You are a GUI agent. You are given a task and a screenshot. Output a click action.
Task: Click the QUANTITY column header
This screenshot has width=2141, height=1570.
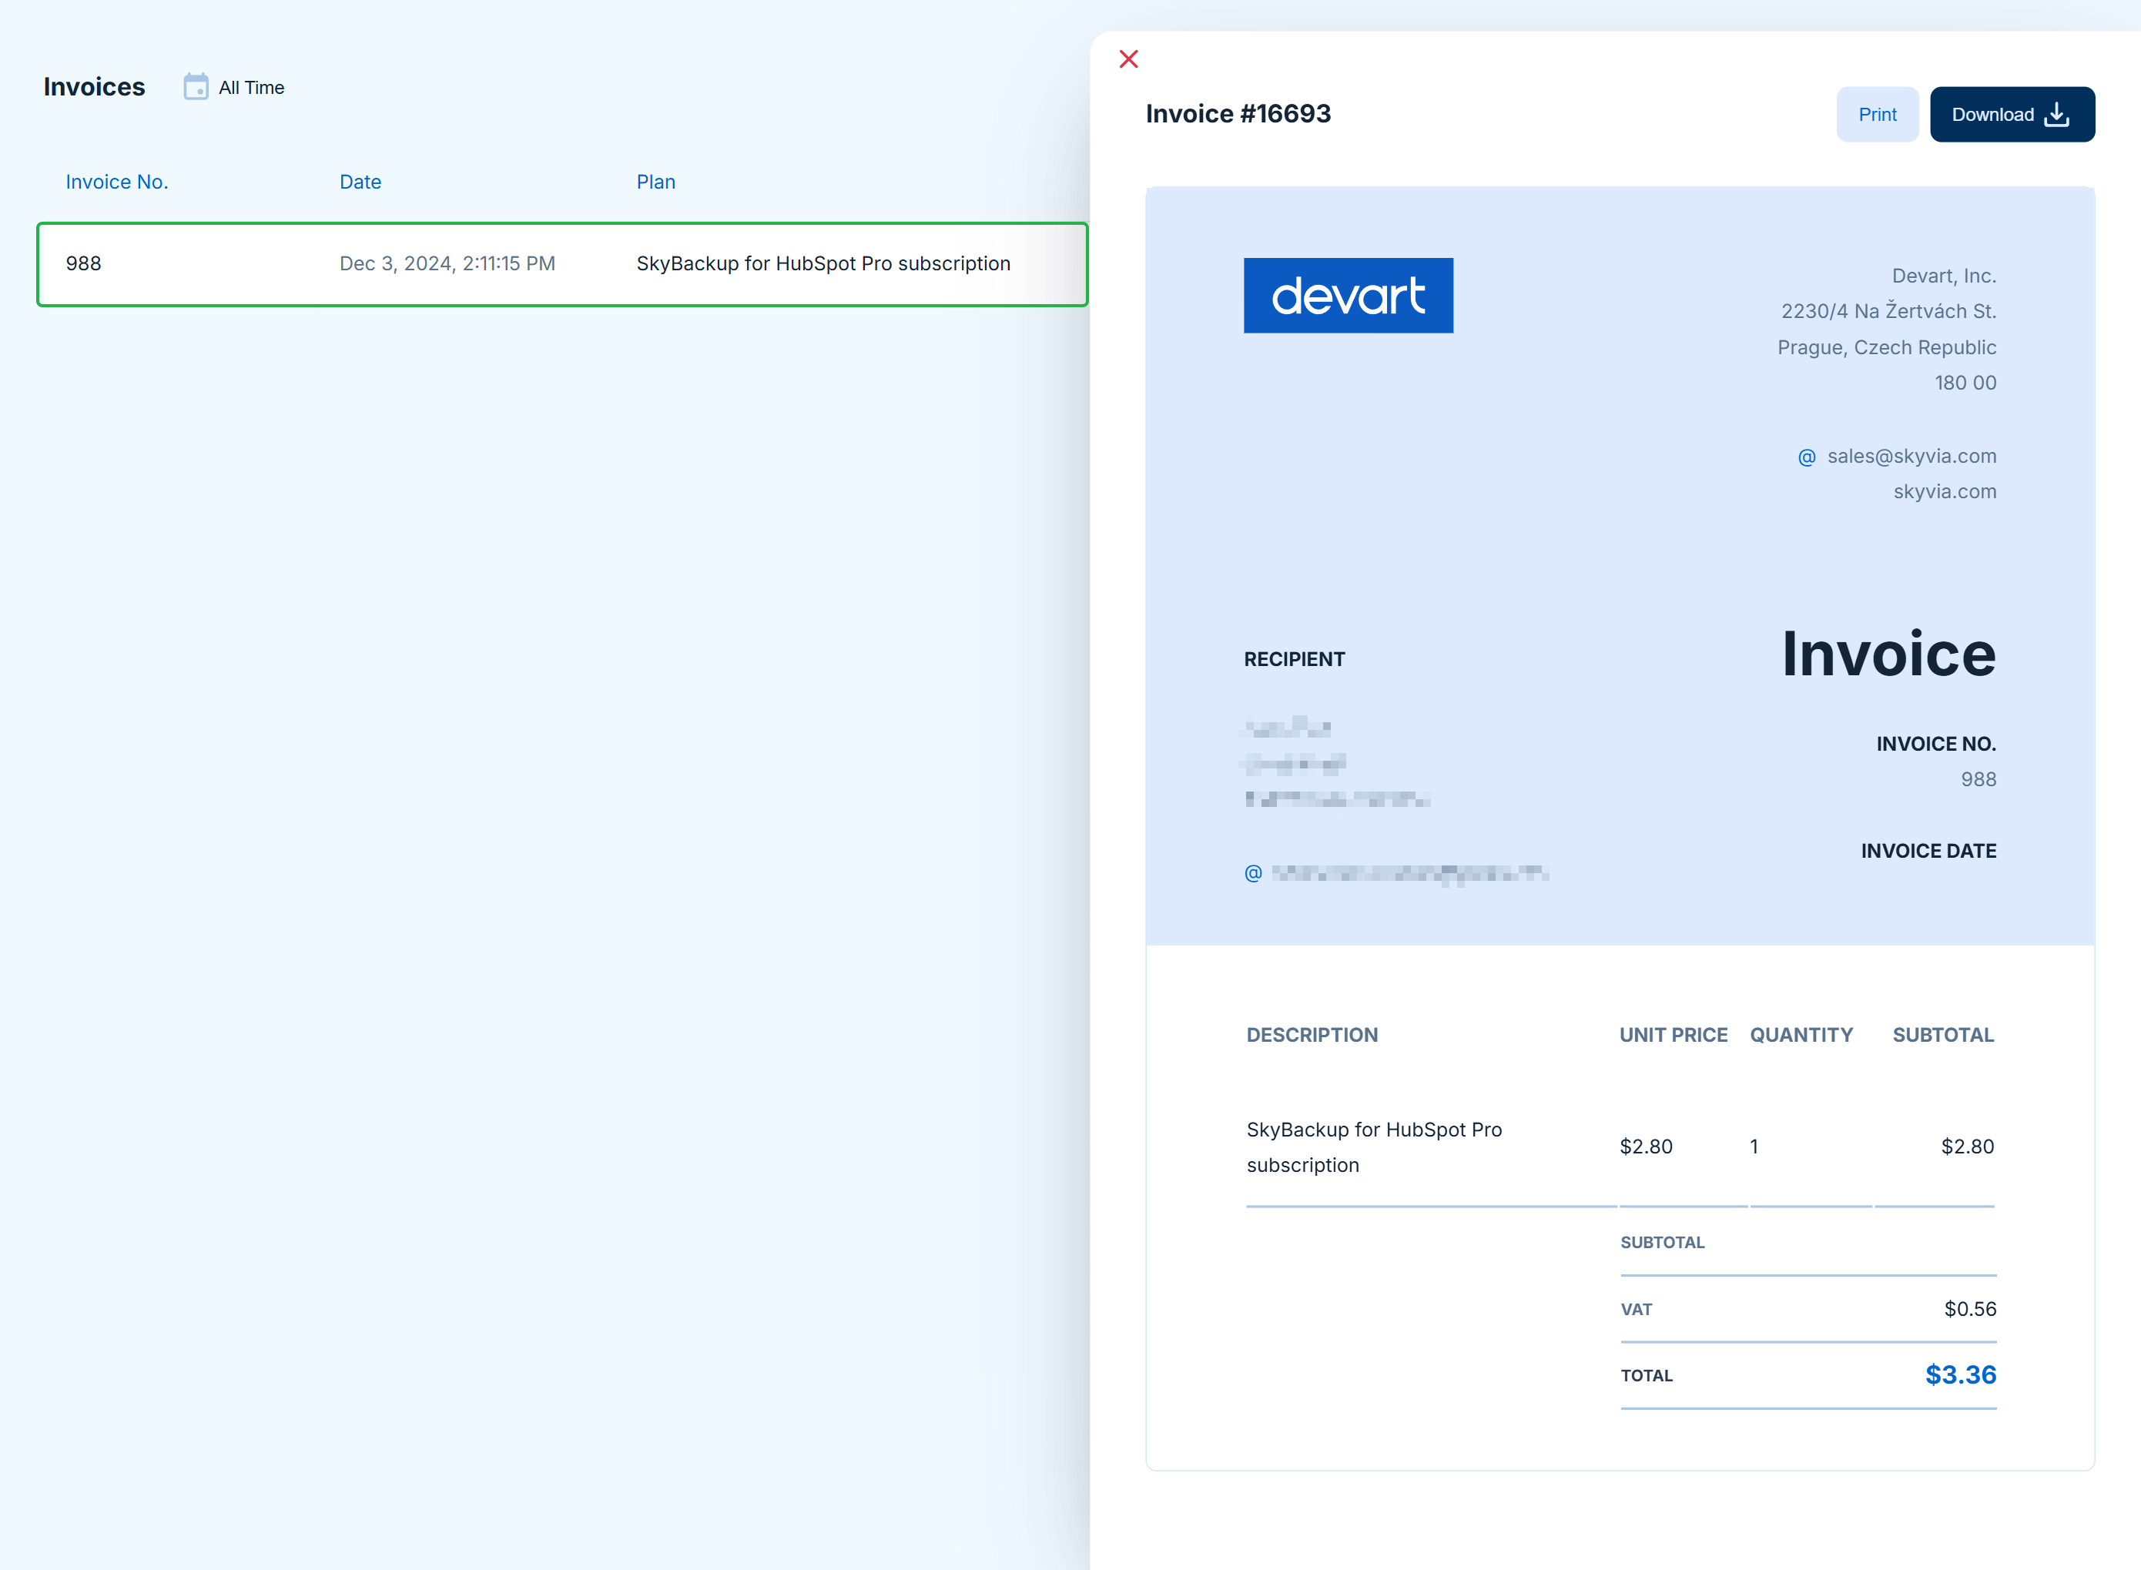click(x=1801, y=1035)
